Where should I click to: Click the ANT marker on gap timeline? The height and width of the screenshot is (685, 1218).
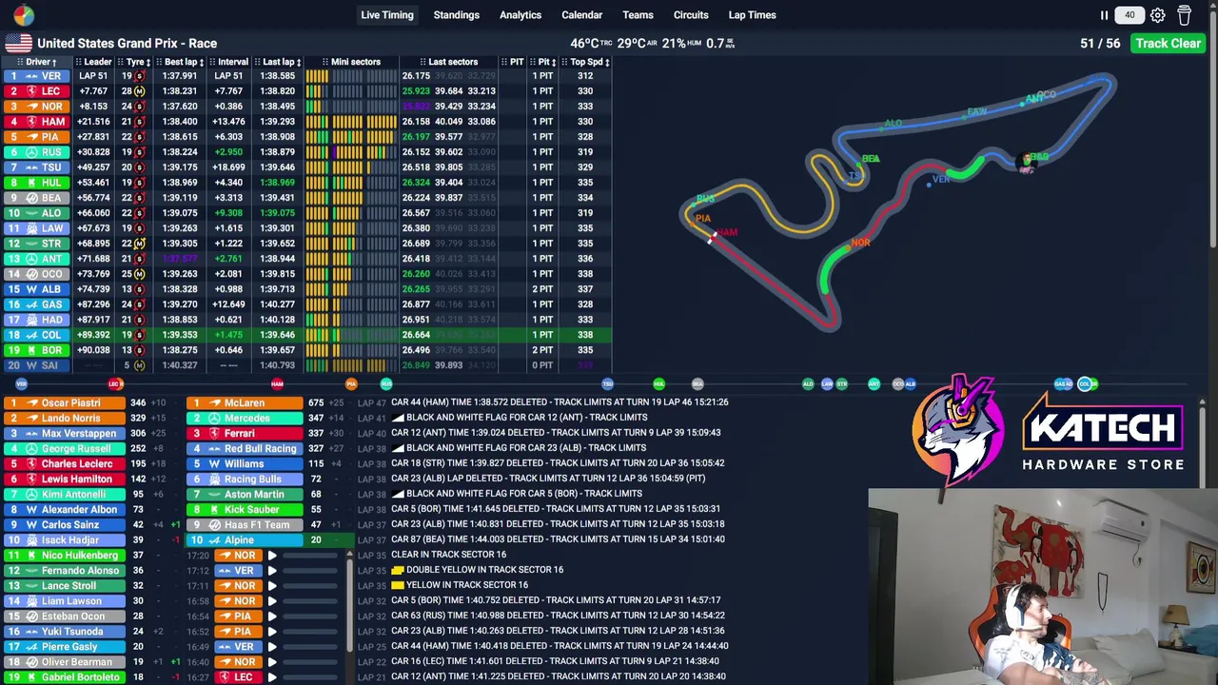point(874,384)
